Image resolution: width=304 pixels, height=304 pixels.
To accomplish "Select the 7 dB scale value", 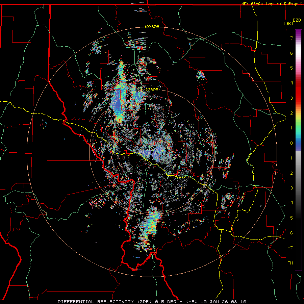I will 292,38.
